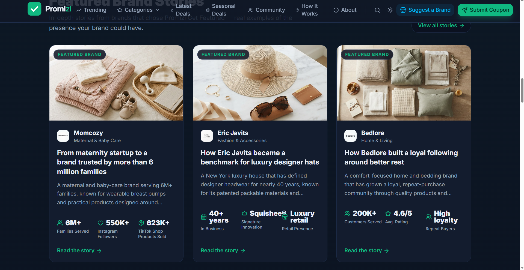Click the Seasonal Deals calendar icon
The width and height of the screenshot is (524, 270).
point(208,10)
